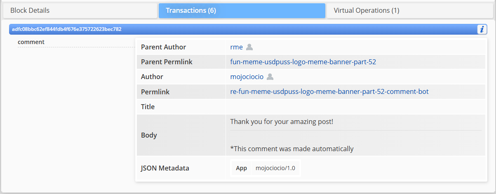The height and width of the screenshot is (194, 496).
Task: Visit author mojociocio's account link
Action: [247, 77]
